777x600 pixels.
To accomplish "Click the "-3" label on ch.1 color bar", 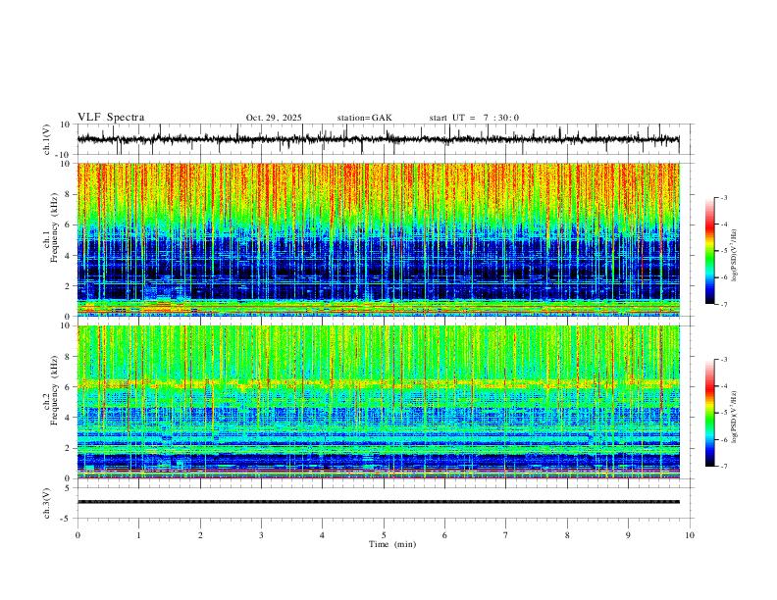I will tap(723, 197).
